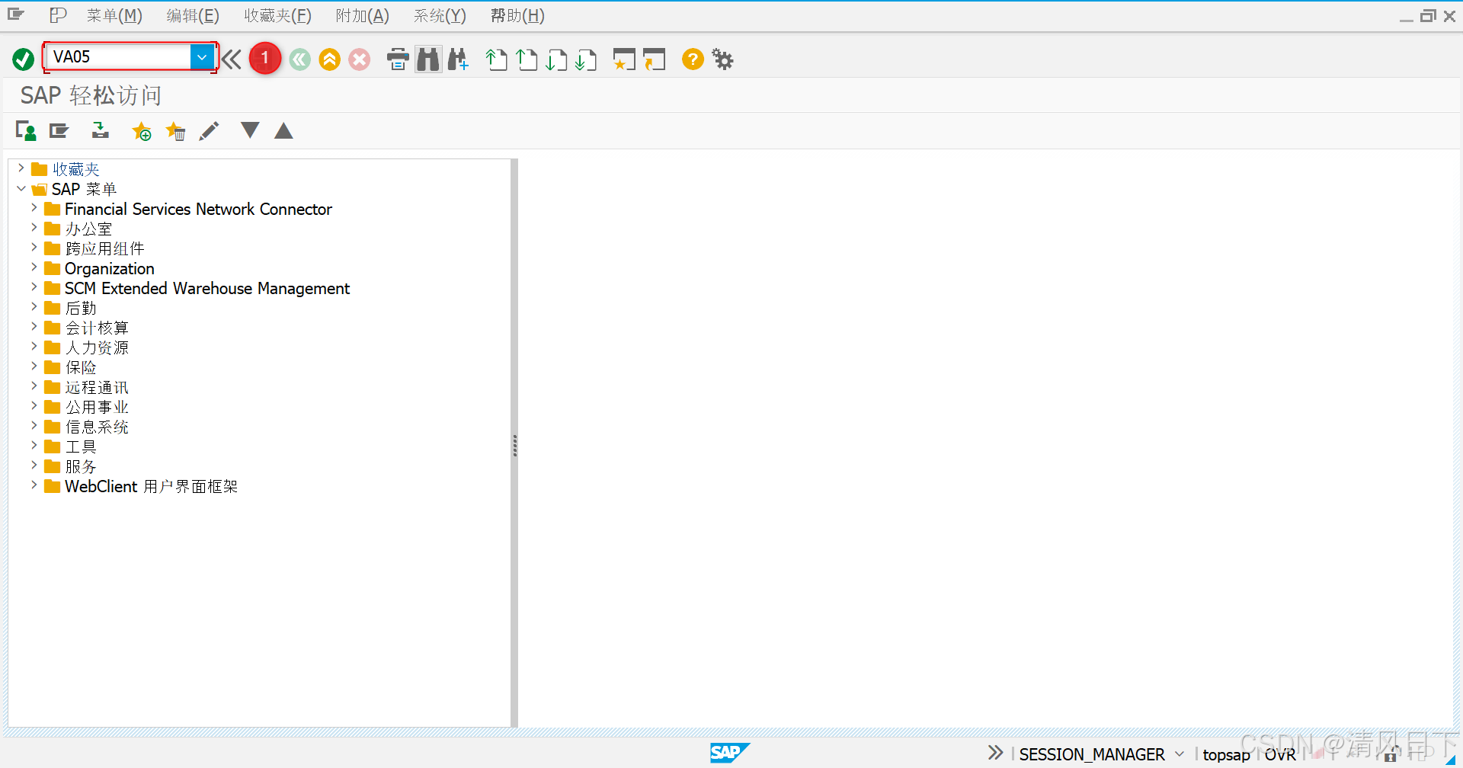This screenshot has width=1463, height=768.
Task: Expand Financial Services Network Connector folder
Action: [x=34, y=207]
